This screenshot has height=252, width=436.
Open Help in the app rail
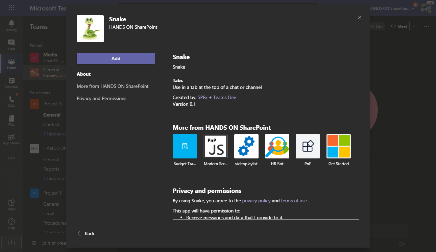point(11,224)
